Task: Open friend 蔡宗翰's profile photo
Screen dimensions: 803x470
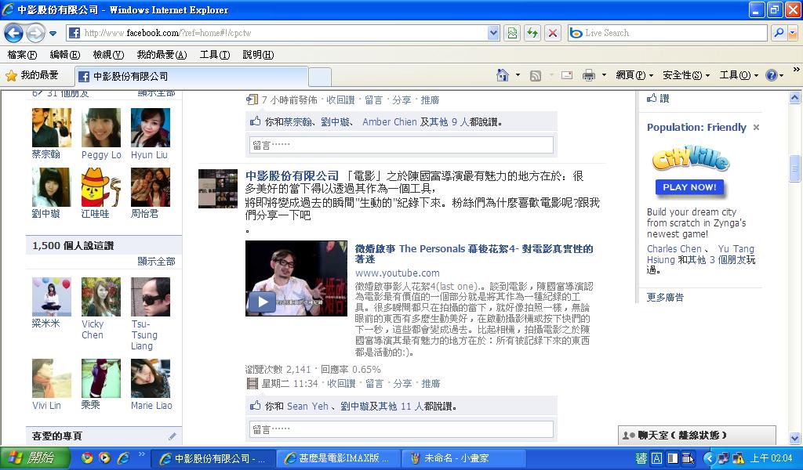Action: (x=52, y=128)
